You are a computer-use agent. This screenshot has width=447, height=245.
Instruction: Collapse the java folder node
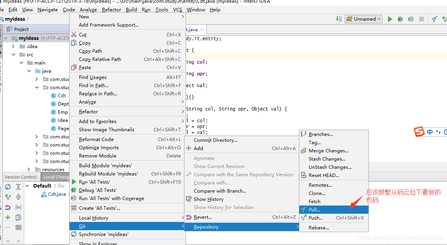point(29,71)
